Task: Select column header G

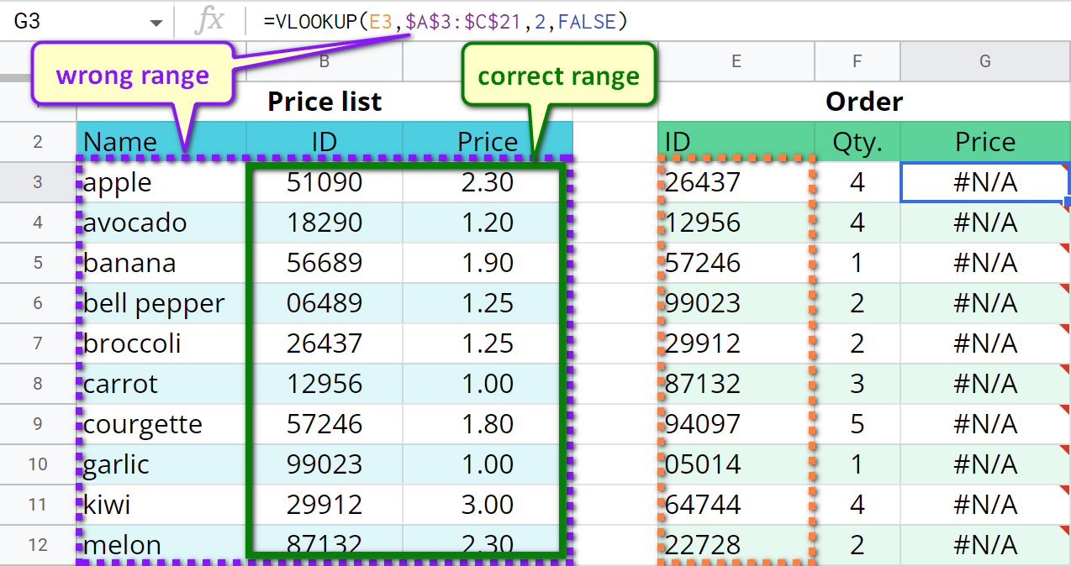Action: pyautogui.click(x=984, y=61)
